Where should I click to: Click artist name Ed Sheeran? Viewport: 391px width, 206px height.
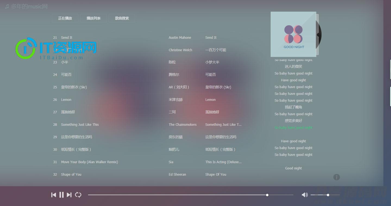[177, 175]
